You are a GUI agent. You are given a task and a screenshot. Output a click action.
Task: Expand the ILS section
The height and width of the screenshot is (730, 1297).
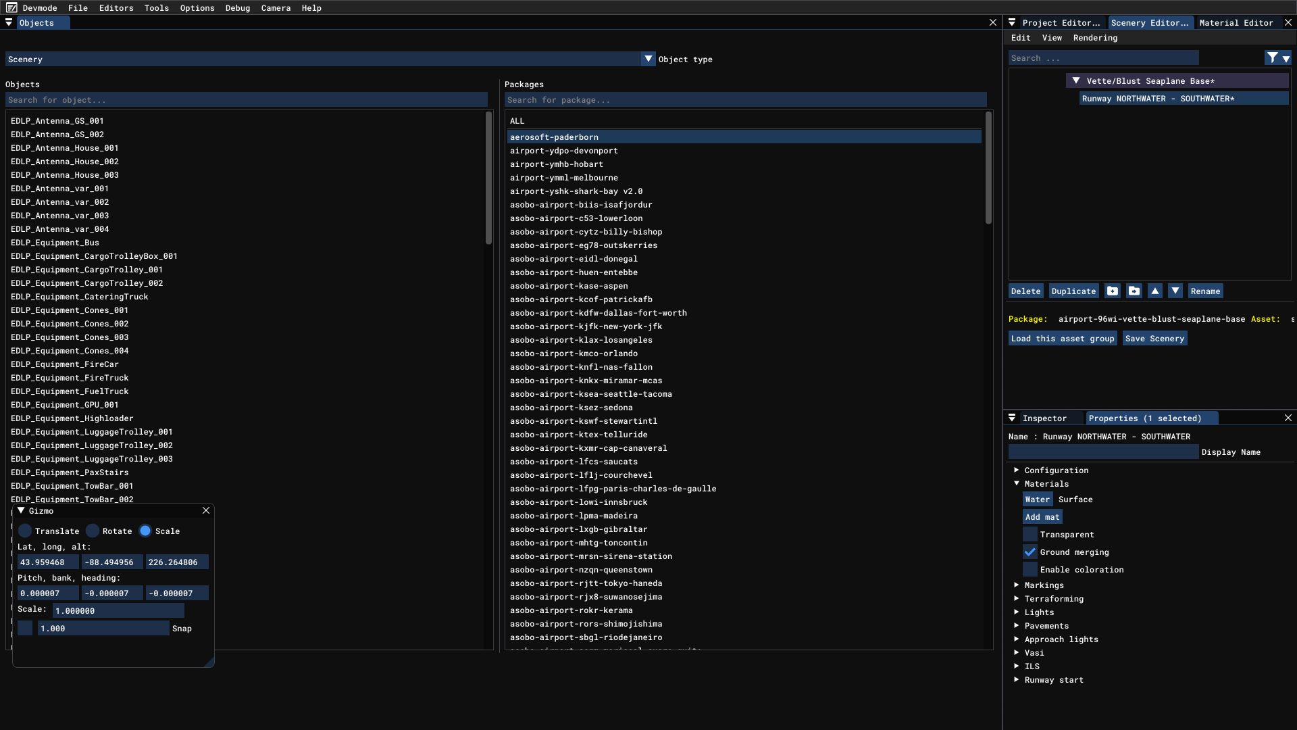(1016, 666)
